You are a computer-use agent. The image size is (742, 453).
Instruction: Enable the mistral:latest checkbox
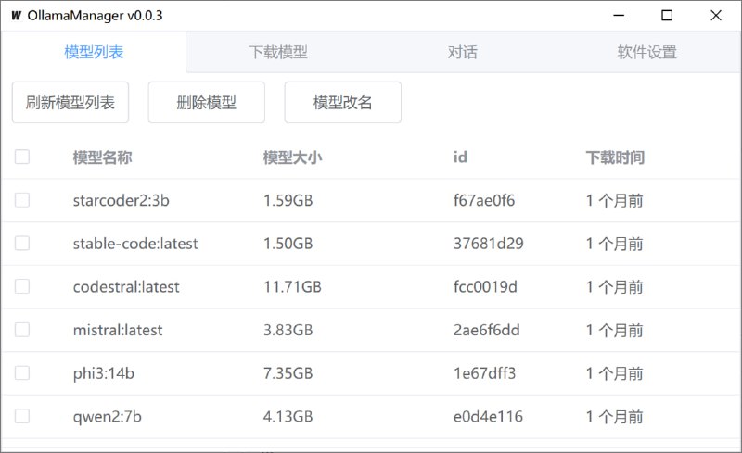point(22,330)
